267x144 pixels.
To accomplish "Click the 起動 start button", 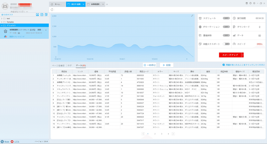I will [167, 65].
